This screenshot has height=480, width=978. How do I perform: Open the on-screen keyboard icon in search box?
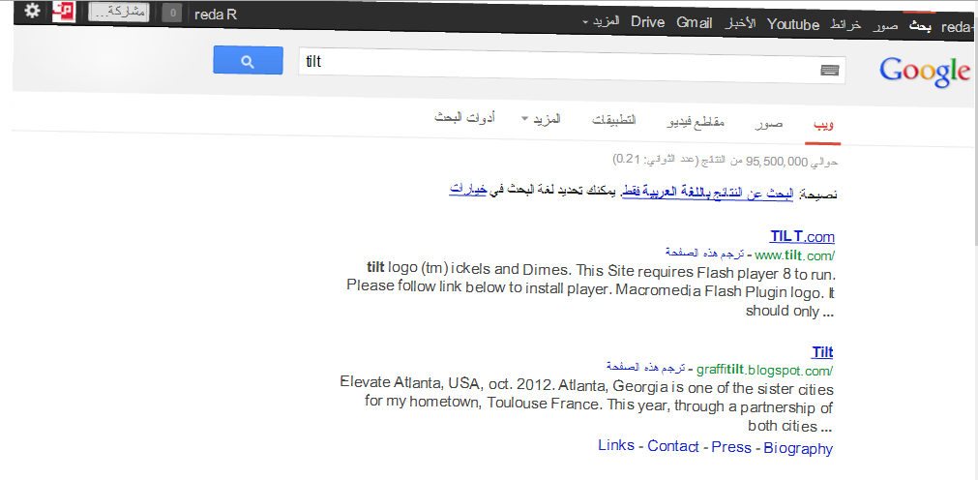[830, 70]
